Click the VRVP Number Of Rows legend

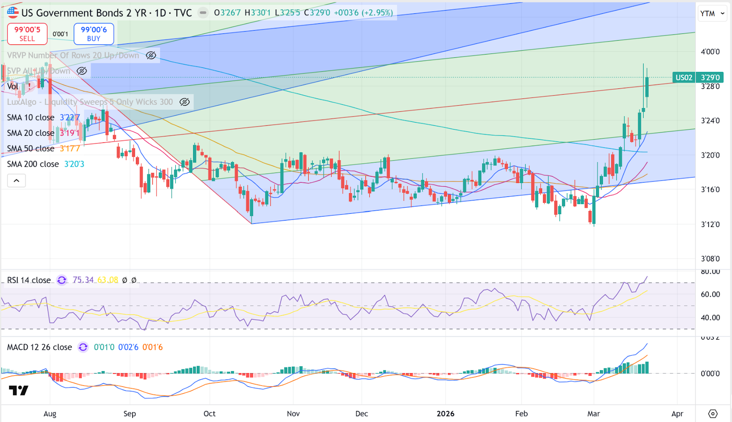tap(73, 55)
